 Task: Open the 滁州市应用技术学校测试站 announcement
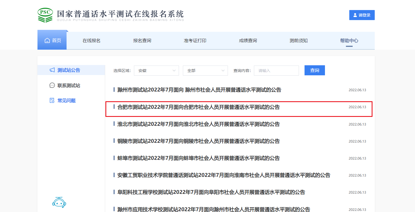click(x=214, y=209)
